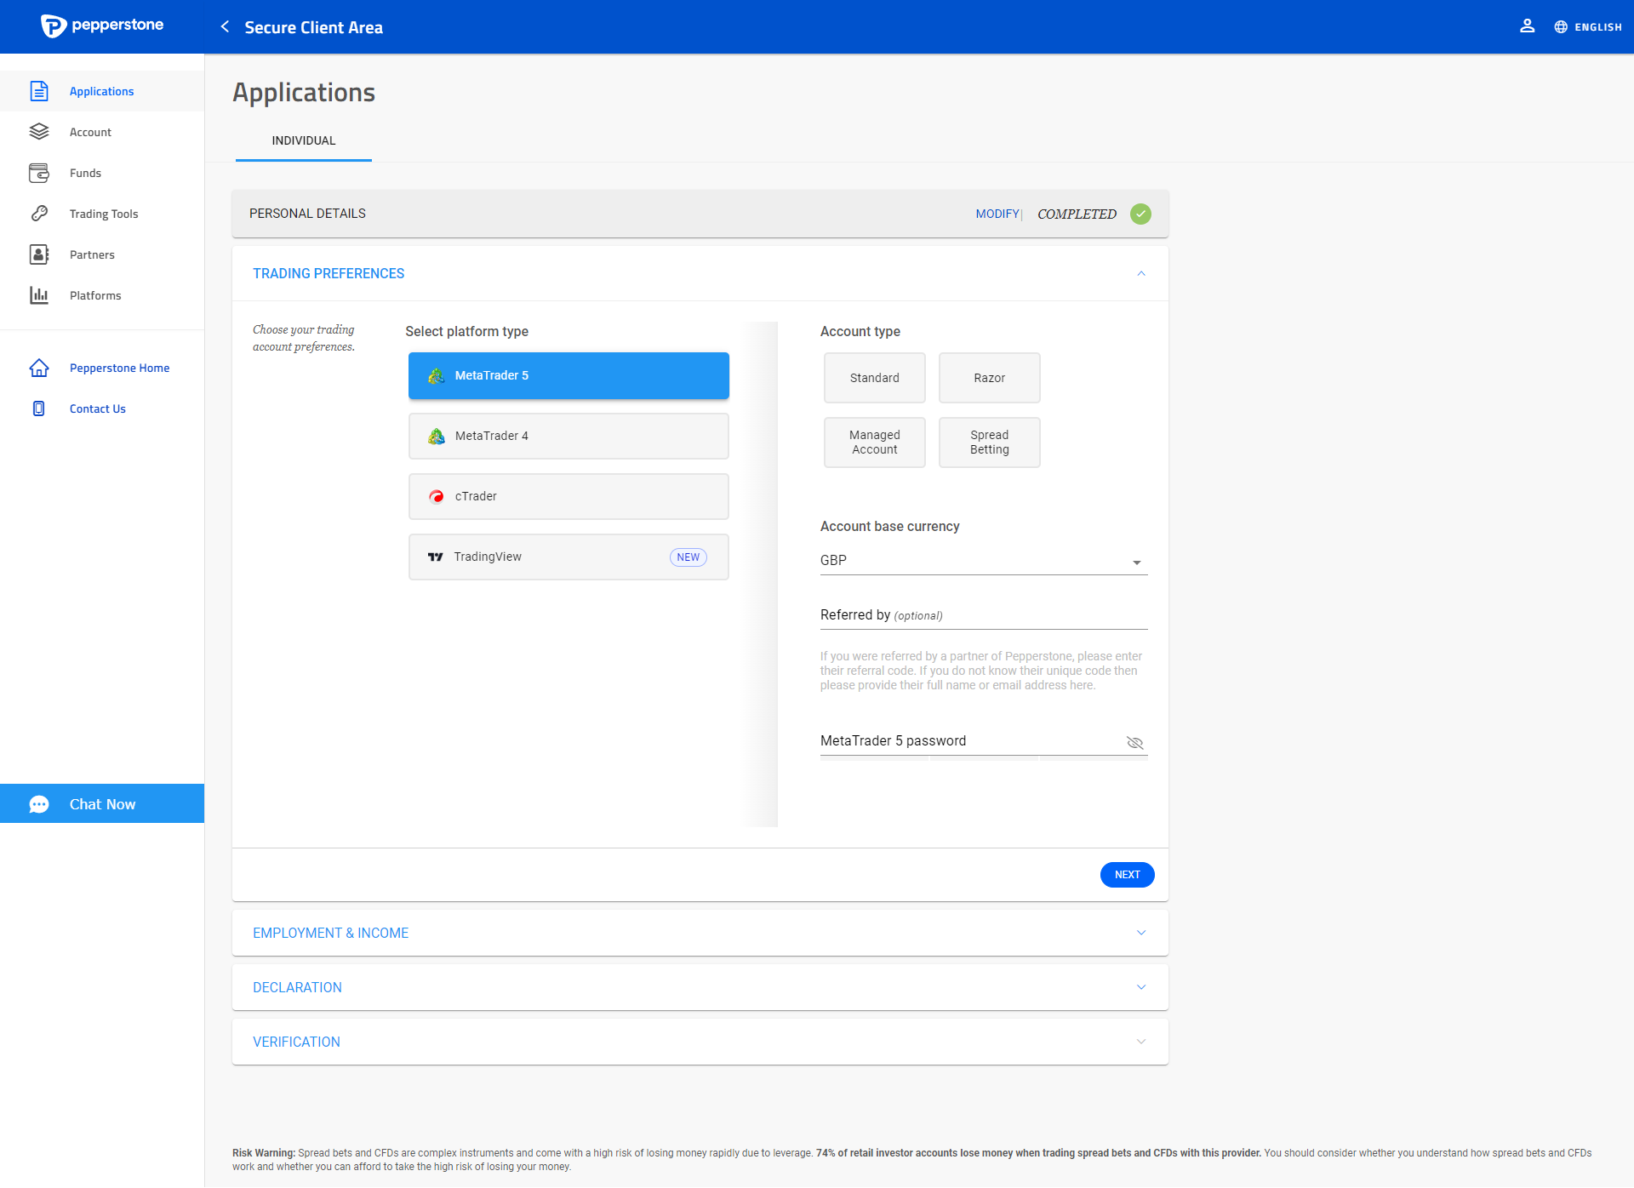Toggle MetaTrader 5 password visibility
Image resolution: width=1634 pixels, height=1188 pixels.
(1134, 742)
